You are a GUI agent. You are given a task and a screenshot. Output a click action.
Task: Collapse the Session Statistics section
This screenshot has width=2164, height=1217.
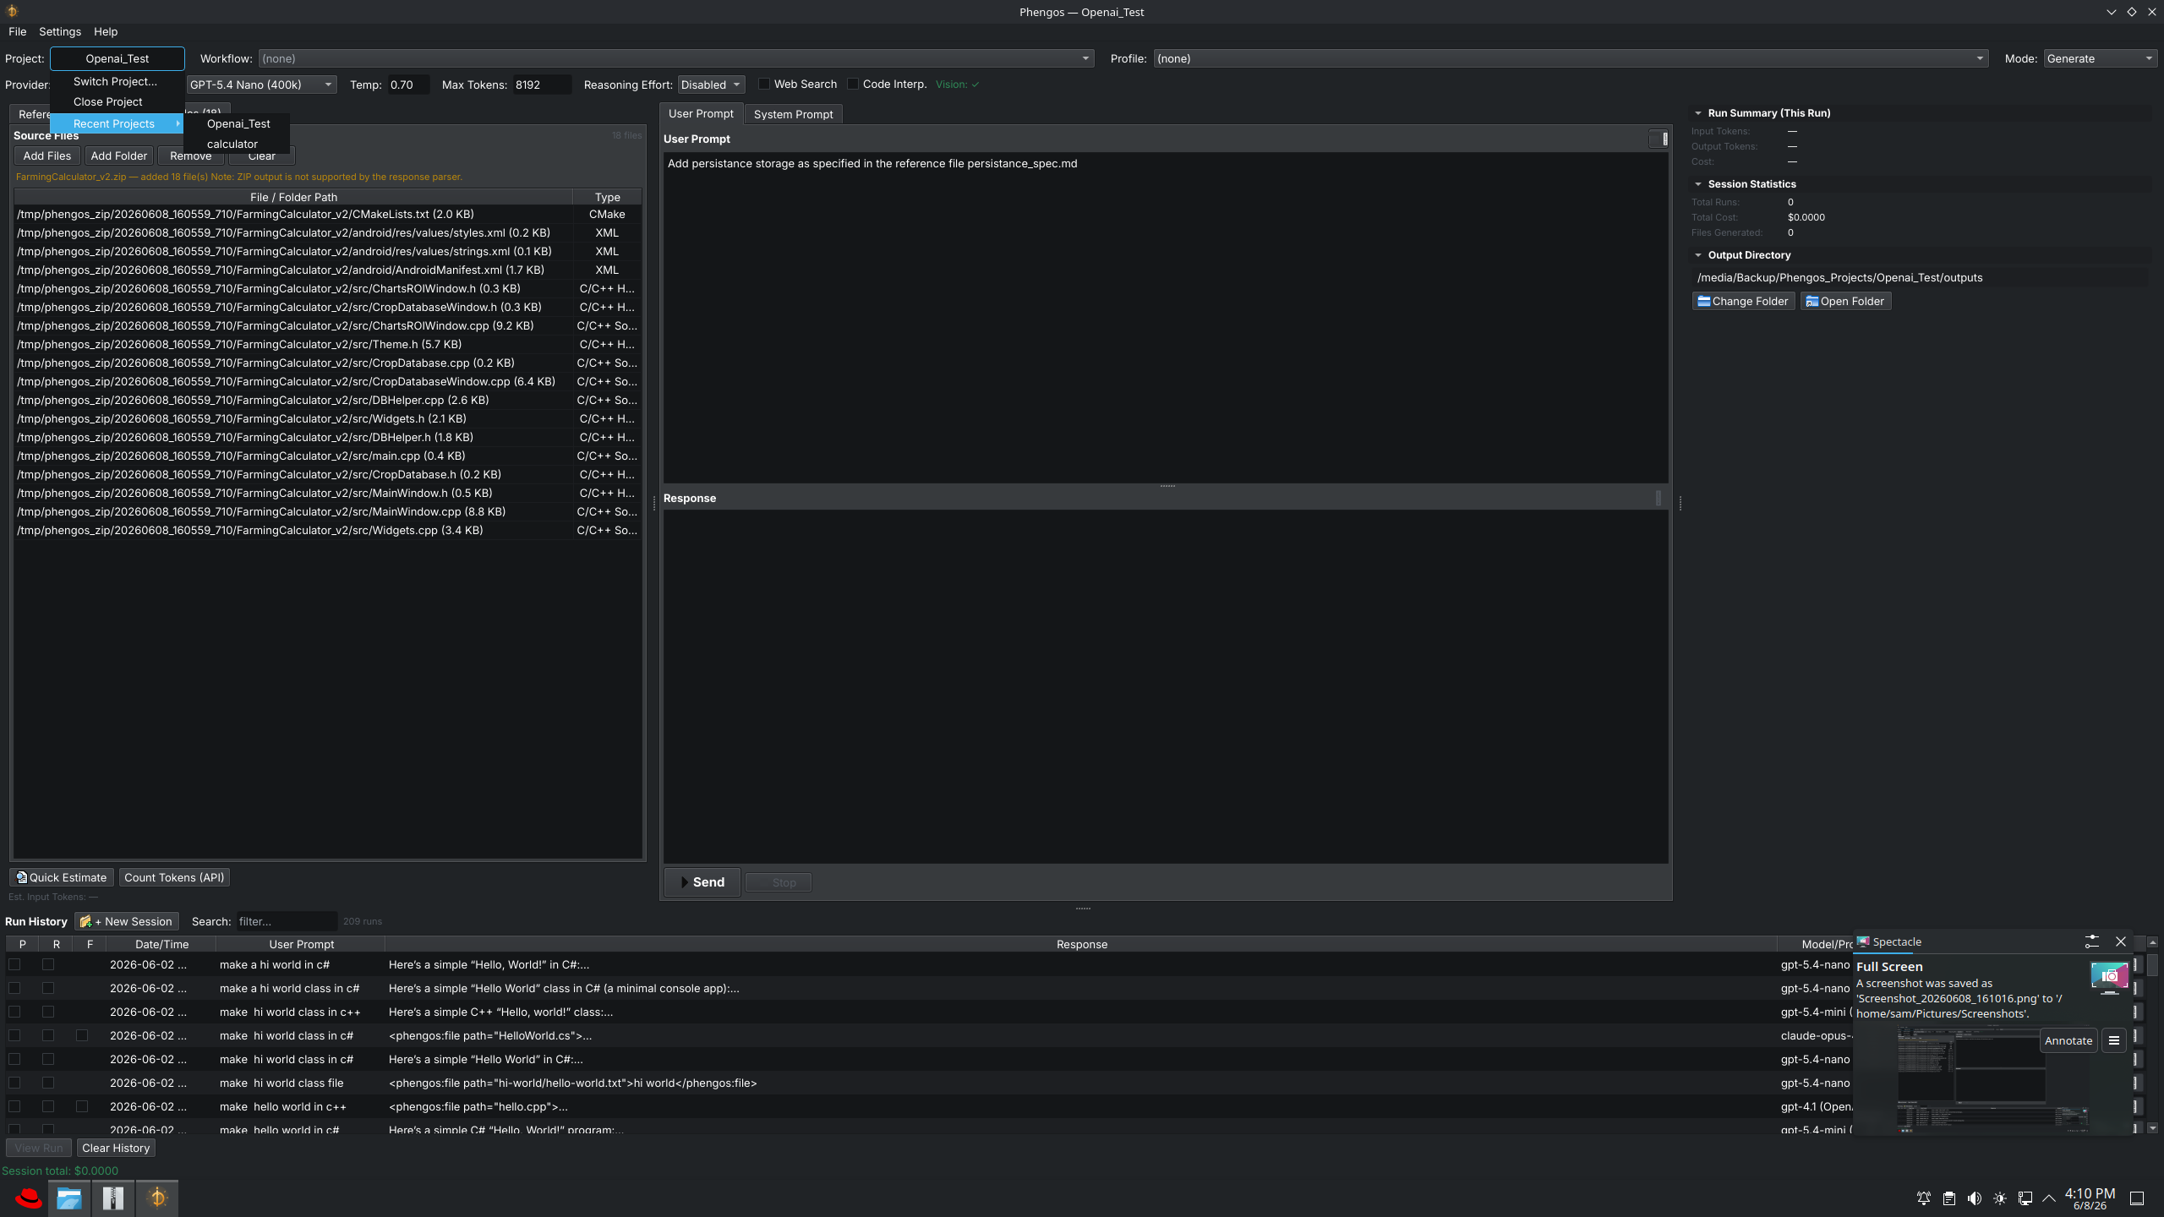pyautogui.click(x=1697, y=184)
